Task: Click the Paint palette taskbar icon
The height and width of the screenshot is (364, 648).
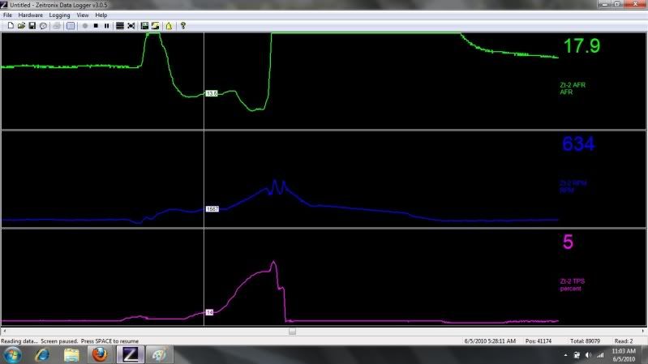Action: [x=159, y=355]
